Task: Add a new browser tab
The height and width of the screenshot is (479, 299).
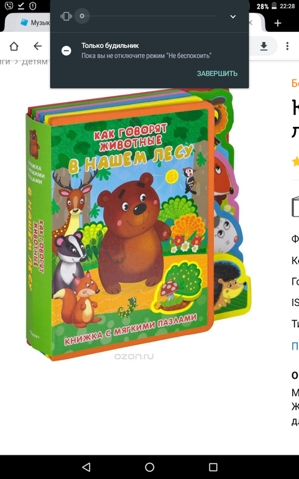Action: pos(278,23)
